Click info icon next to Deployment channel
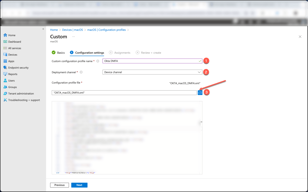 click(81, 72)
